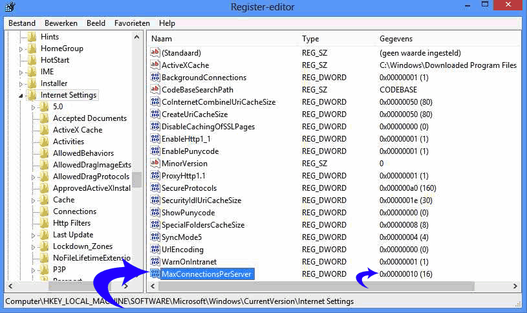Screen dimensions: 527x313
Task: Click the values pane scroll-left arrow
Action: [153, 286]
